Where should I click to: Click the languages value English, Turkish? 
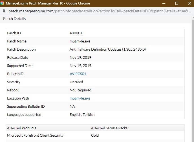tap(82, 115)
